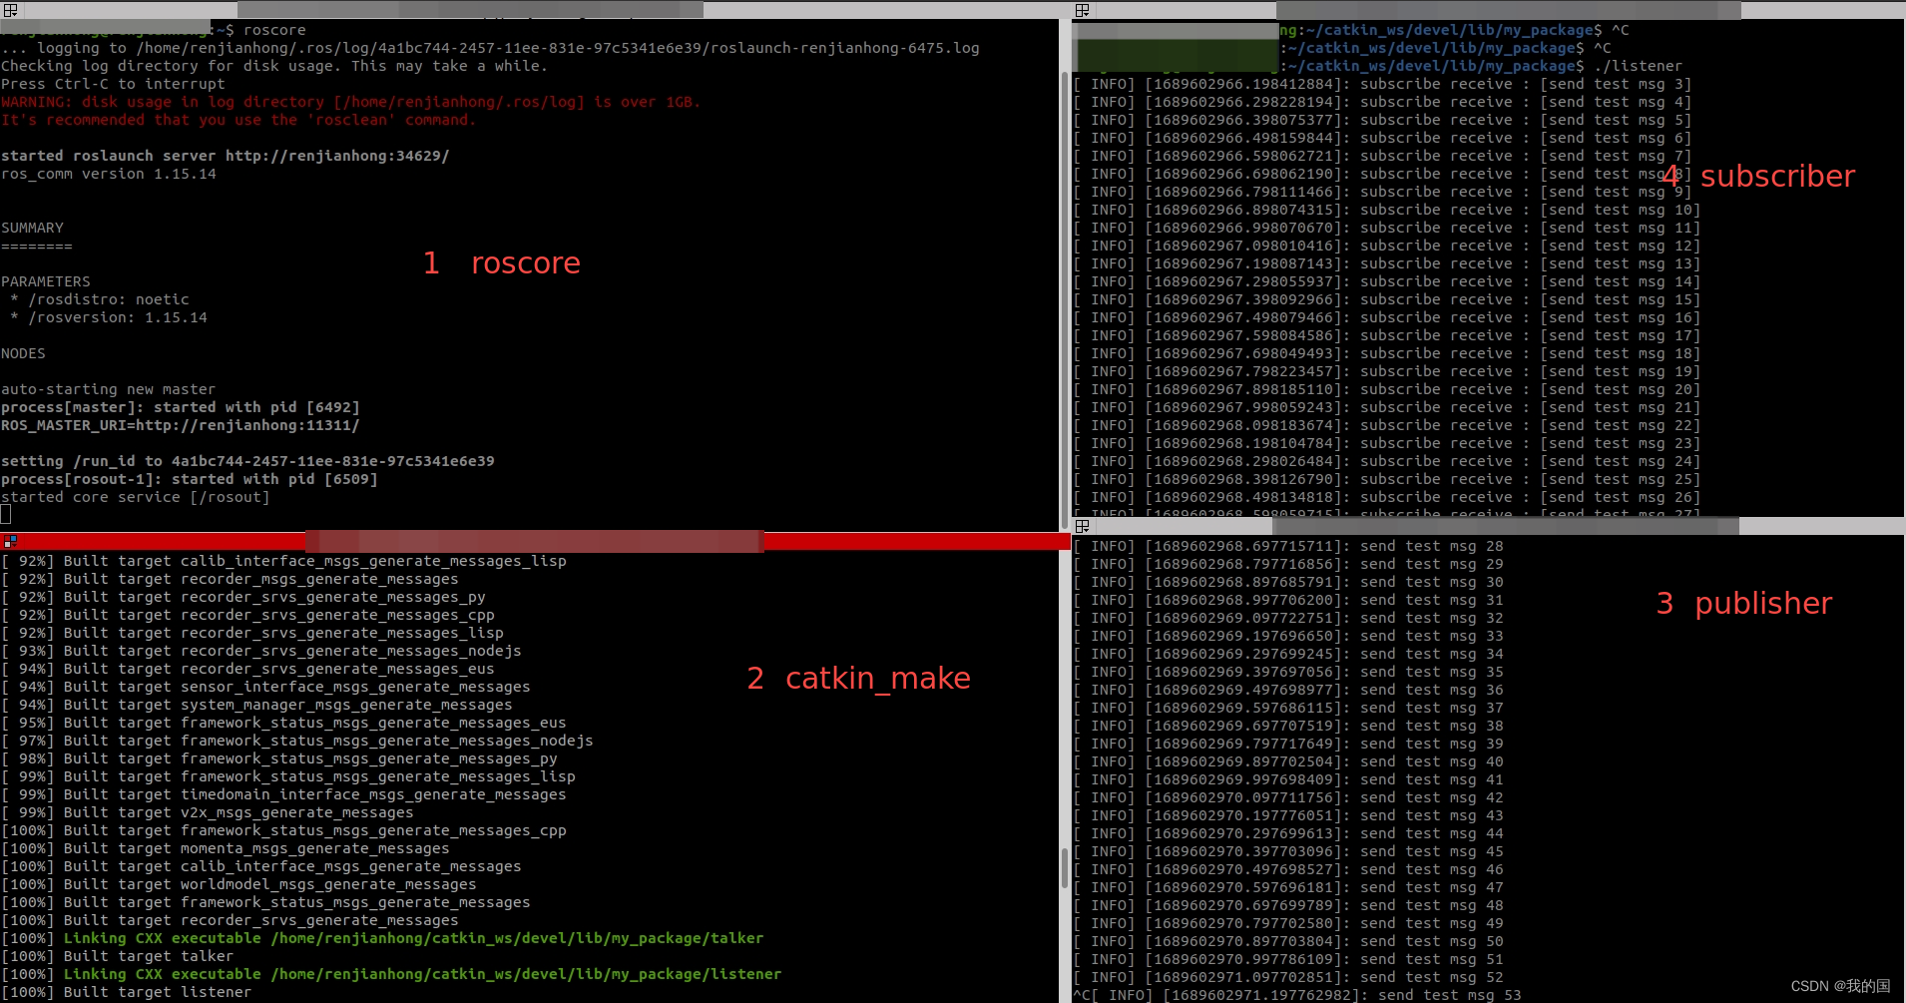Click the 'send test msg 33' publisher line
1906x1003 pixels.
tap(1288, 636)
